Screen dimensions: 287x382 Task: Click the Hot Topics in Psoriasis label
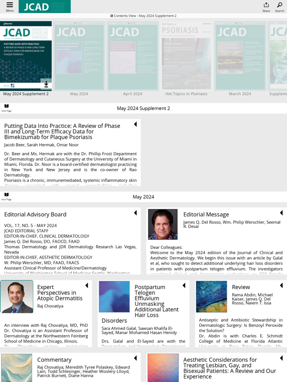[x=186, y=94]
